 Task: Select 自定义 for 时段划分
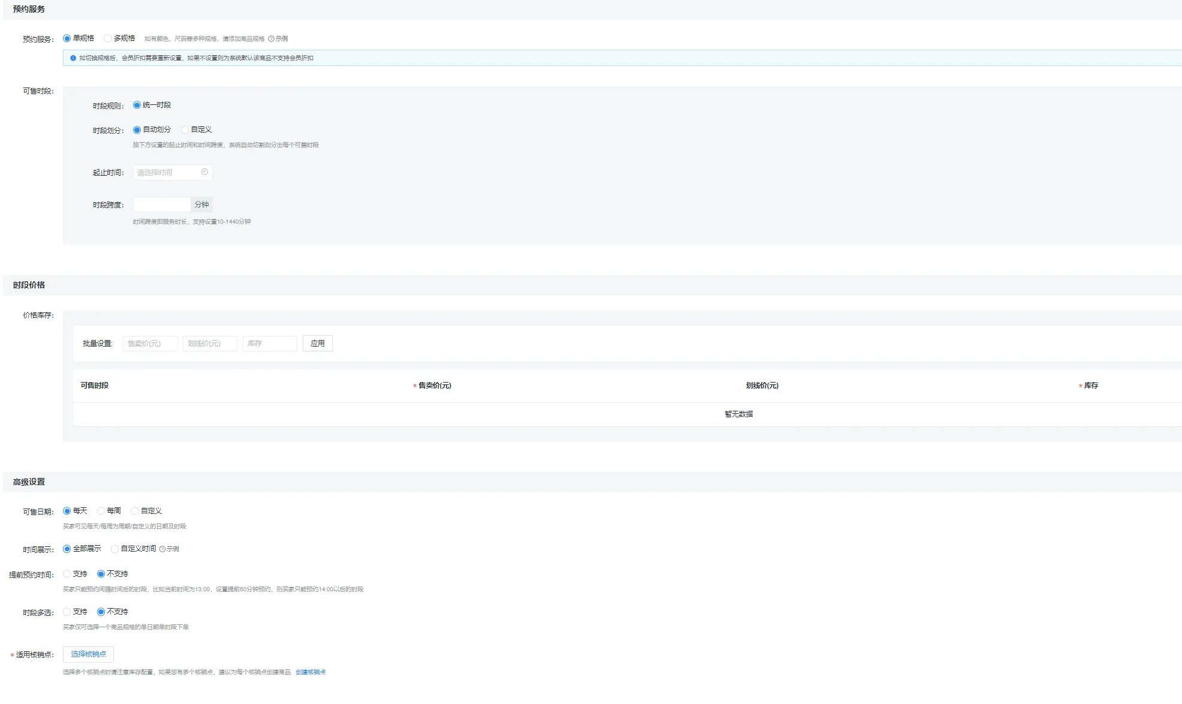click(x=185, y=130)
